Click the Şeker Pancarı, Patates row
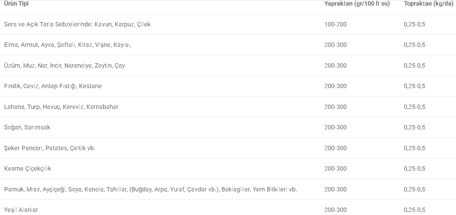The height and width of the screenshot is (215, 456). click(228, 148)
